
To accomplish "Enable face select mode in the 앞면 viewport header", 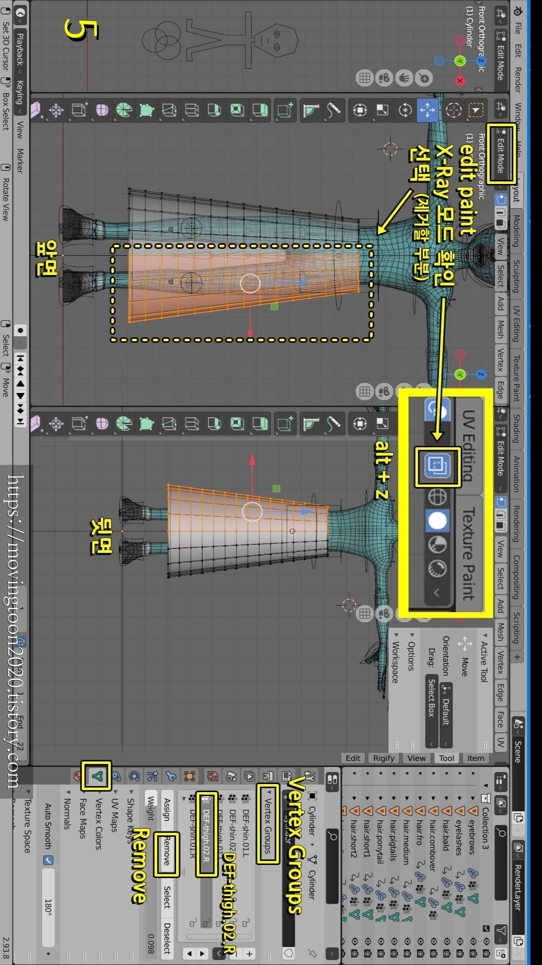I will (501, 224).
